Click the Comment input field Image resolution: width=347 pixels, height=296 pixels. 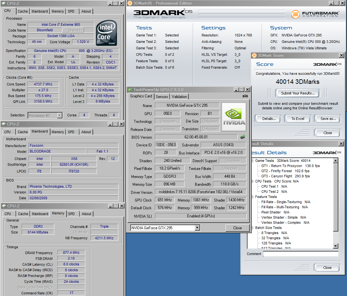click(301, 254)
